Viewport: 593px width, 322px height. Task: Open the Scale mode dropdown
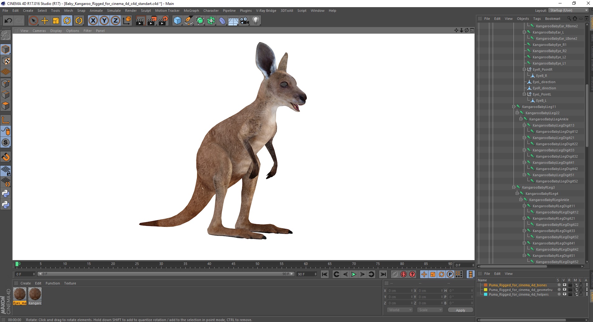(x=430, y=310)
